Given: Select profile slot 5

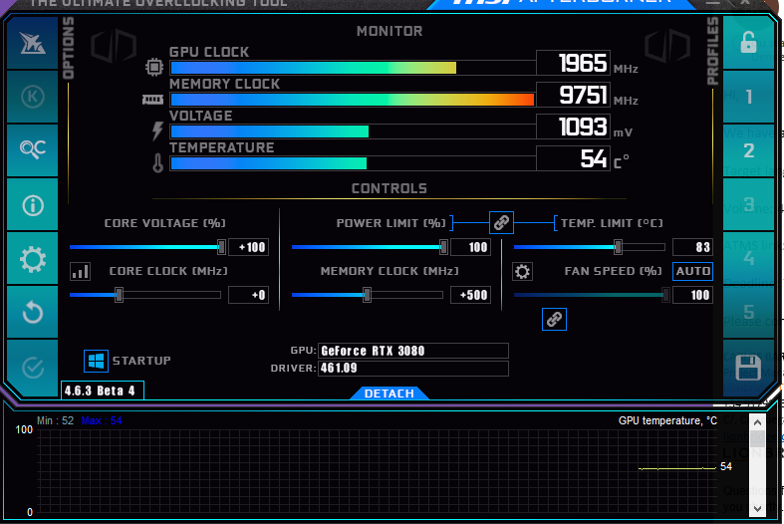Looking at the screenshot, I should [748, 312].
